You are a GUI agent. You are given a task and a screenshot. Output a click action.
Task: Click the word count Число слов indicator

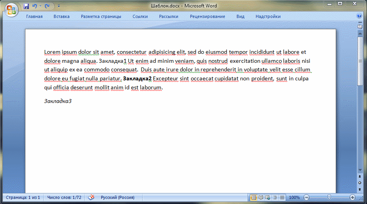64,197
